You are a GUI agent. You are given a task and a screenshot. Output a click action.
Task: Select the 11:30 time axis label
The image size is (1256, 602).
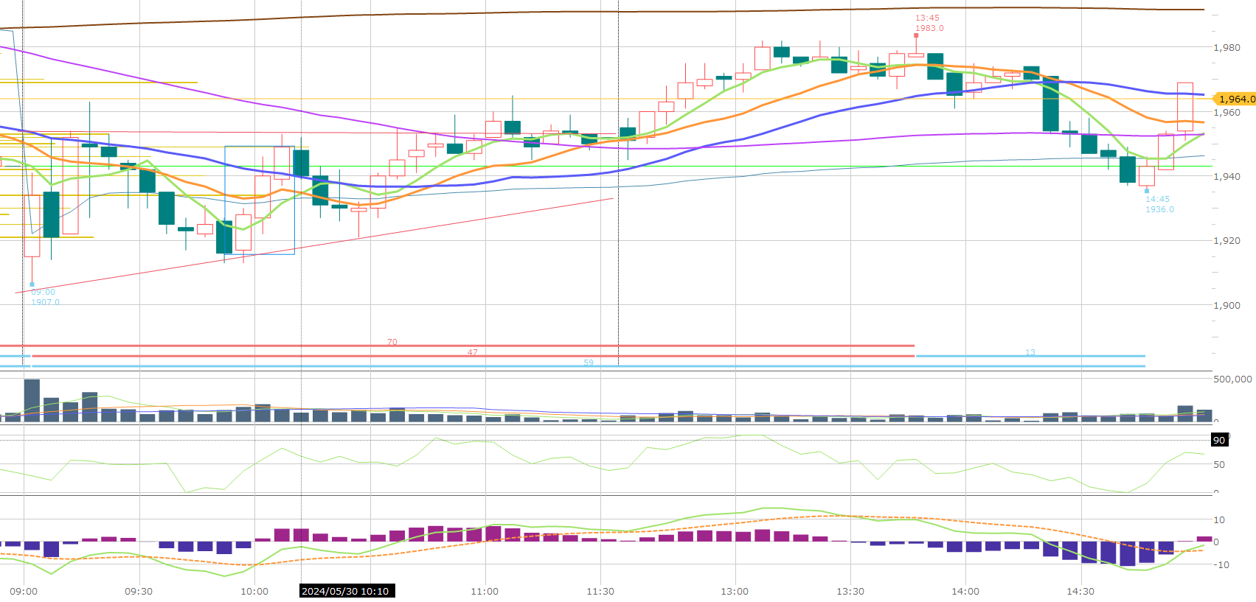(600, 591)
